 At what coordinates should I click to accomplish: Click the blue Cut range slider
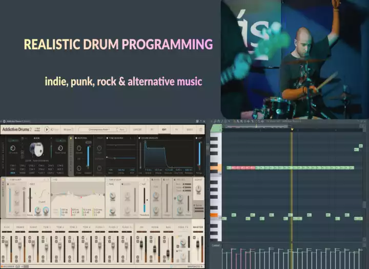pos(199,154)
